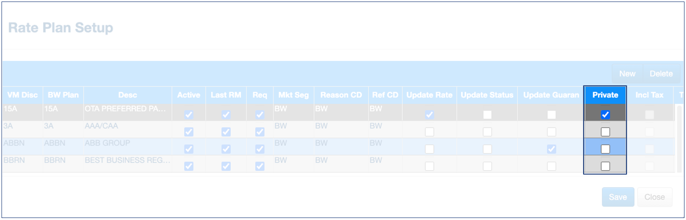Enable Private for ABB GROUP row
The image size is (686, 220).
605,149
